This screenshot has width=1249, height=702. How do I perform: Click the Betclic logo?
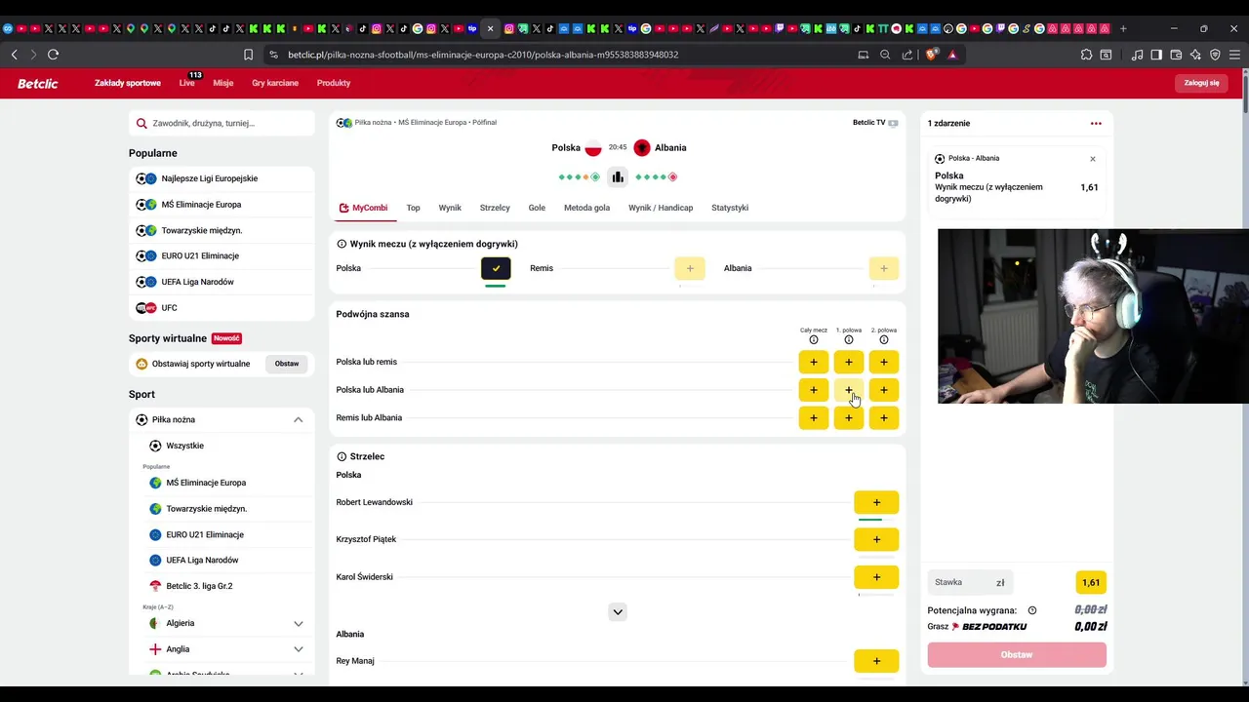(x=38, y=83)
